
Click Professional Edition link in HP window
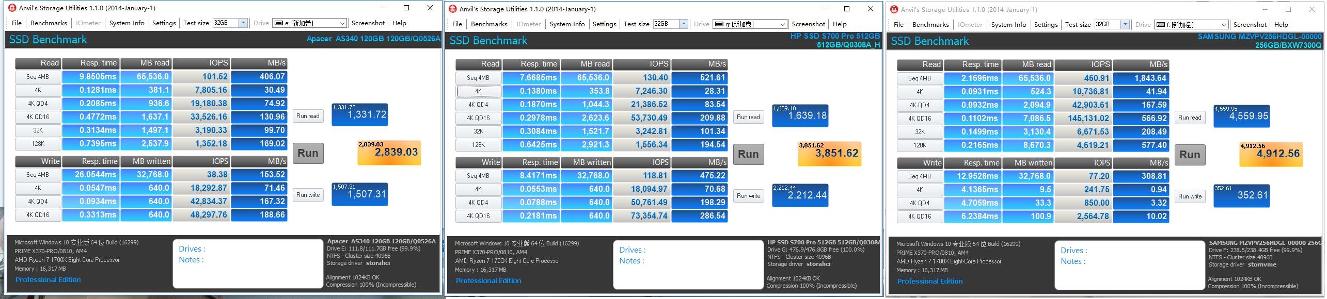[488, 281]
